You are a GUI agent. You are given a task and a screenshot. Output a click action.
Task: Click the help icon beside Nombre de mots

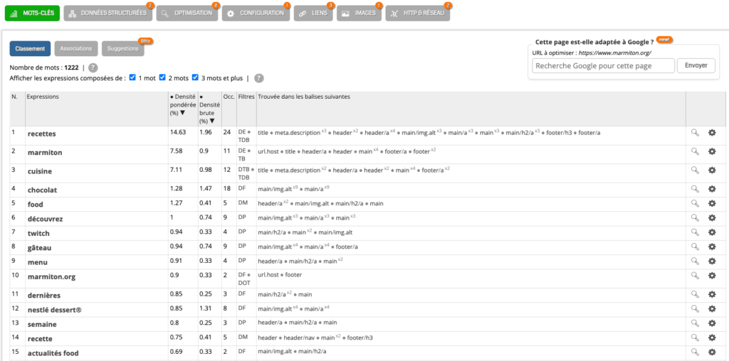tap(93, 68)
